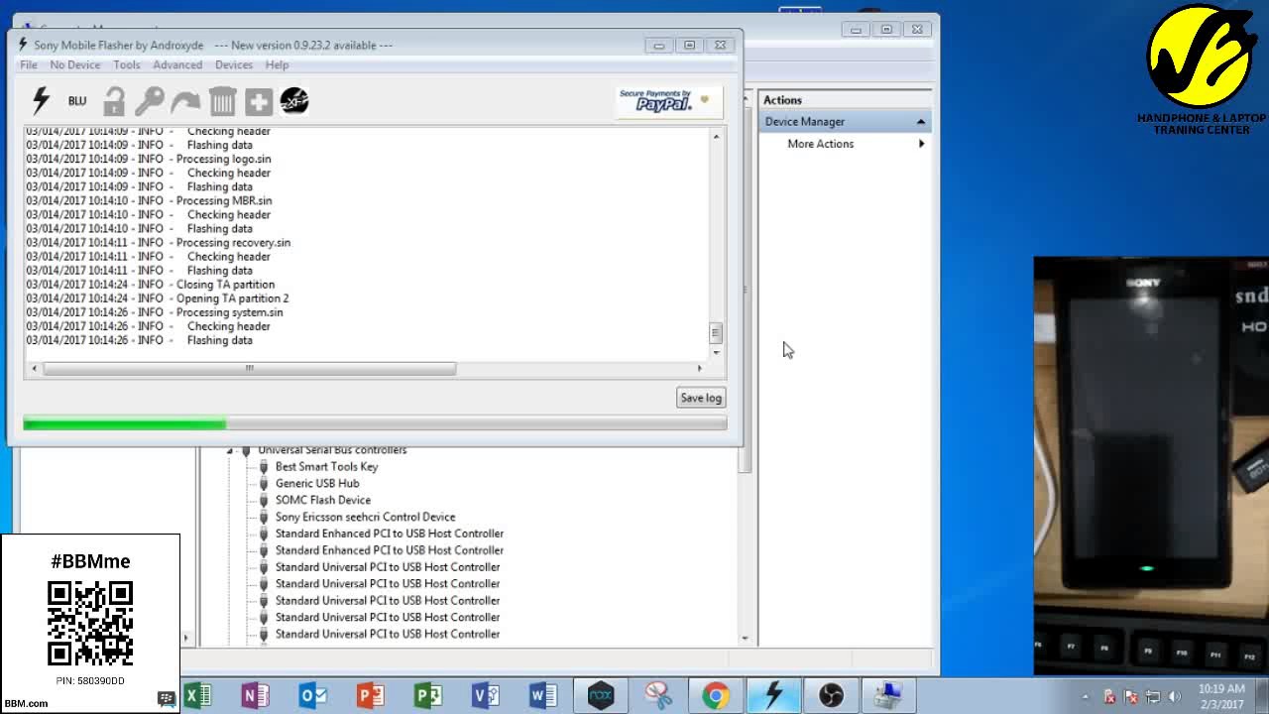Click the log horizontal scrollbar thumb

pyautogui.click(x=249, y=368)
